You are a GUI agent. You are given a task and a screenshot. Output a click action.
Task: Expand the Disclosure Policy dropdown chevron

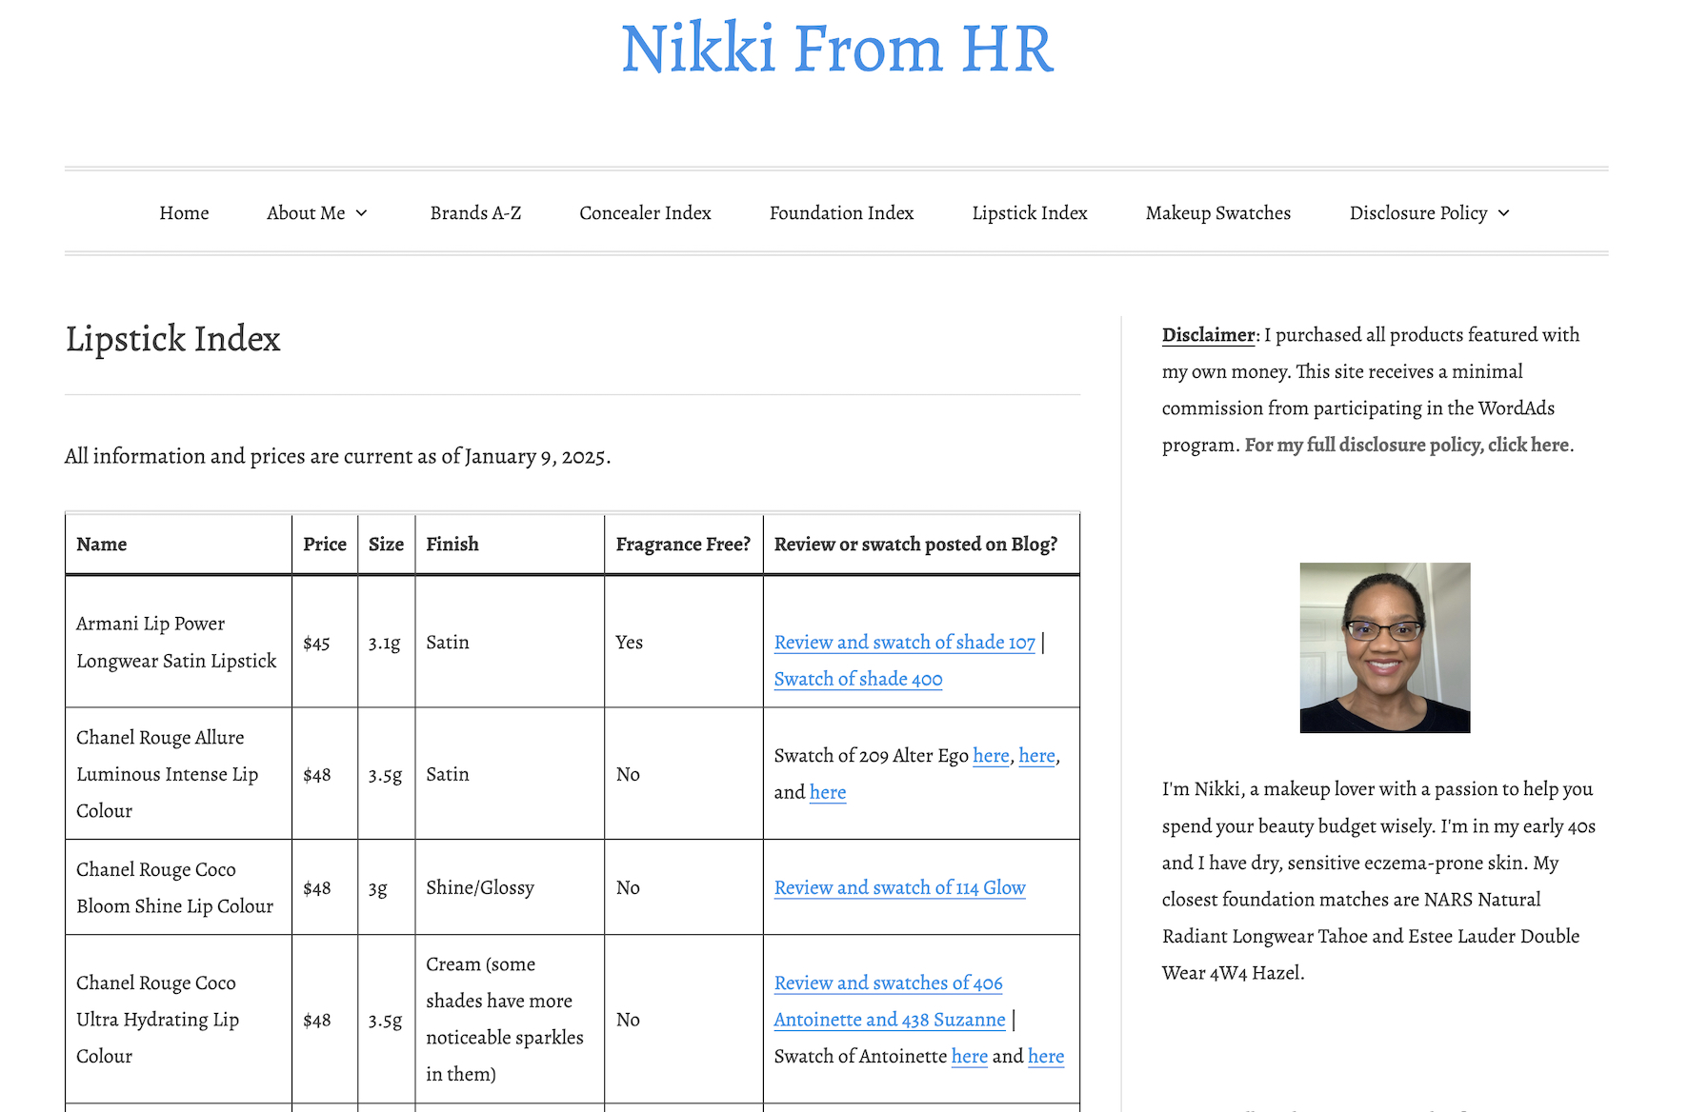[x=1504, y=213]
